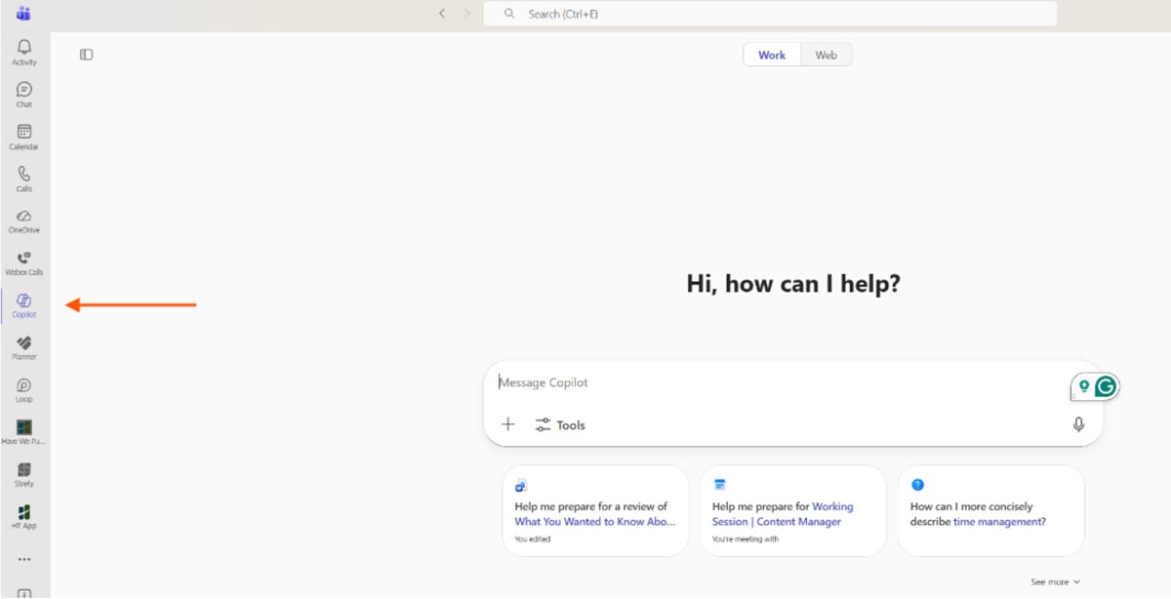Open the Grammarly widget in the message box
This screenshot has height=599, width=1171.
1104,385
